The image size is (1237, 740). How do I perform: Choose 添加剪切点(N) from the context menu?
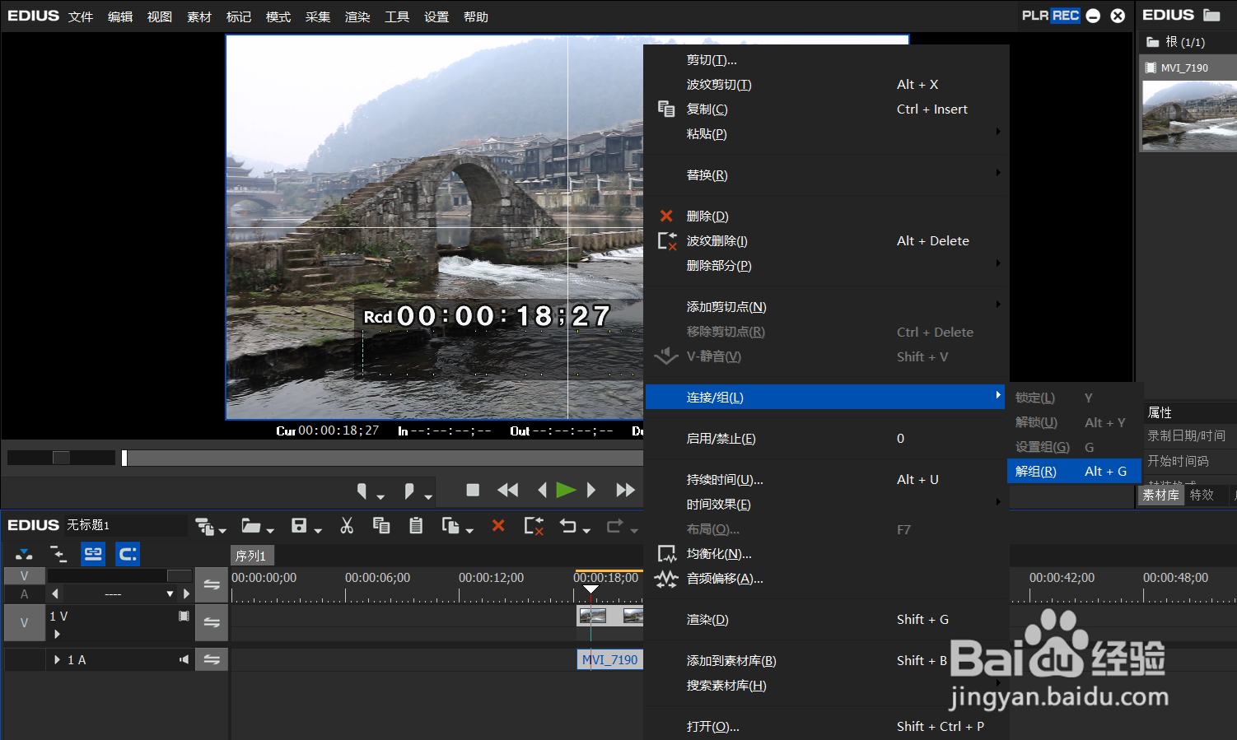point(826,306)
